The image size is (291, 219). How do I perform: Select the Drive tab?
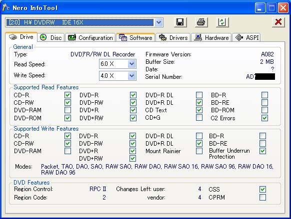pyautogui.click(x=21, y=37)
